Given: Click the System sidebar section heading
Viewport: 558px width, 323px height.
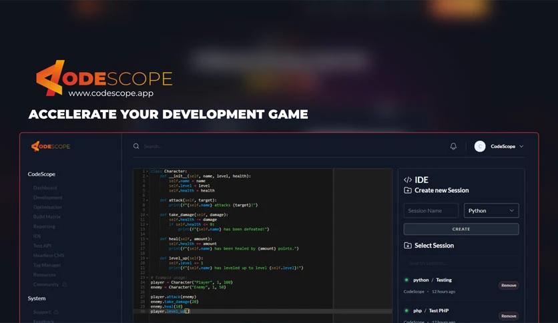Looking at the screenshot, I should coord(37,298).
